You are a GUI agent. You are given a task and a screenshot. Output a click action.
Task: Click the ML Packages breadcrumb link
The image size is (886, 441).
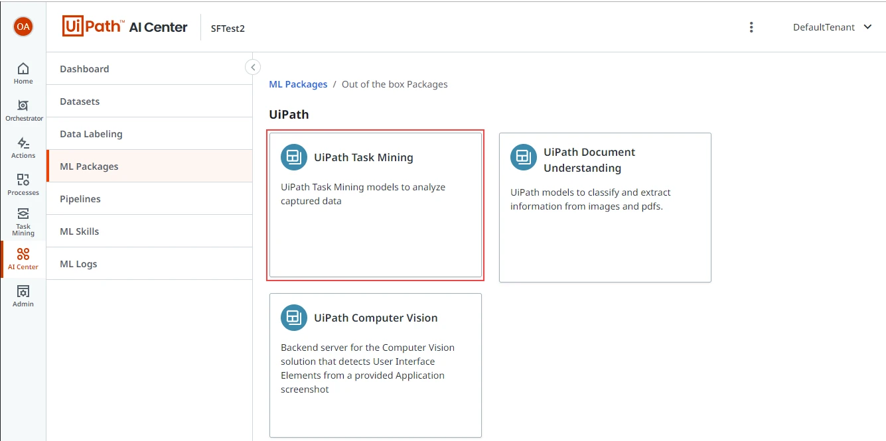pos(298,84)
